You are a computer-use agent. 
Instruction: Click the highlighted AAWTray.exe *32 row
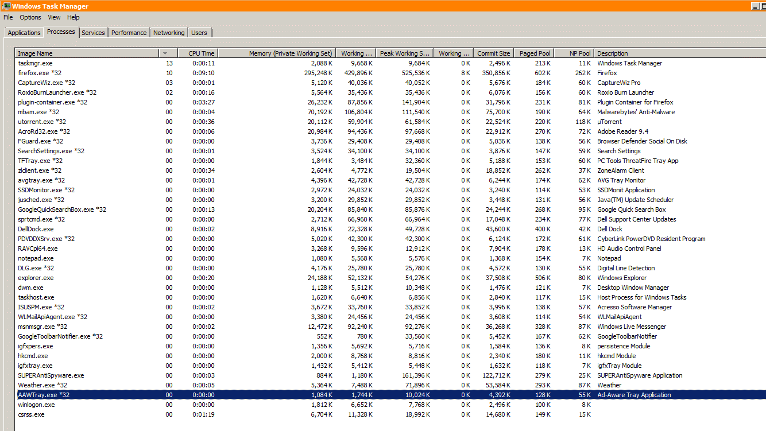point(390,395)
